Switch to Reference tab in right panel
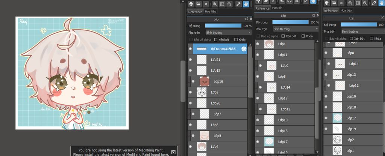Image resolution: width=385 pixels, height=156 pixels. [x=331, y=11]
